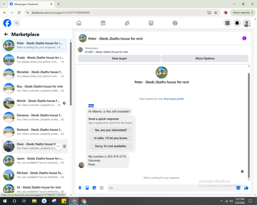Open the Friends icon in top navigation
Image resolution: width=257 pixels, height=205 pixels.
pos(127,23)
